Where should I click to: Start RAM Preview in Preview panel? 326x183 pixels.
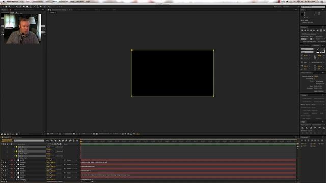pos(324,30)
